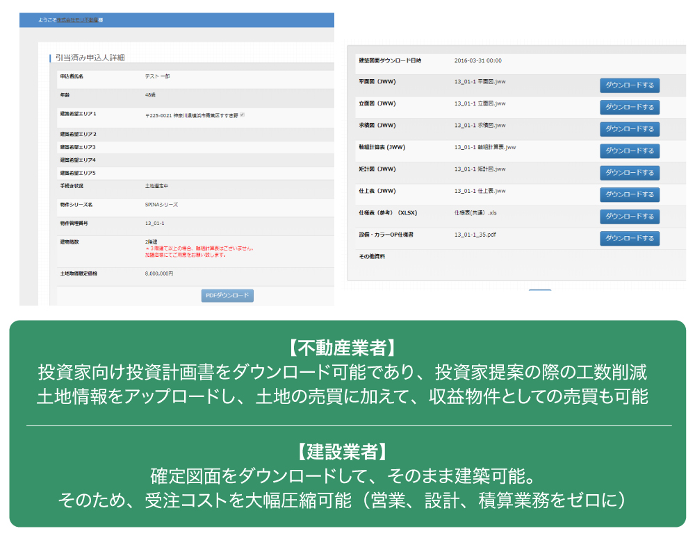
Task: Click the 建築希望エリア4 row label
Action: click(78, 160)
